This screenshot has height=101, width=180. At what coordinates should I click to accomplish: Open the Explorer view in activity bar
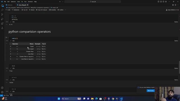tap(2, 6)
